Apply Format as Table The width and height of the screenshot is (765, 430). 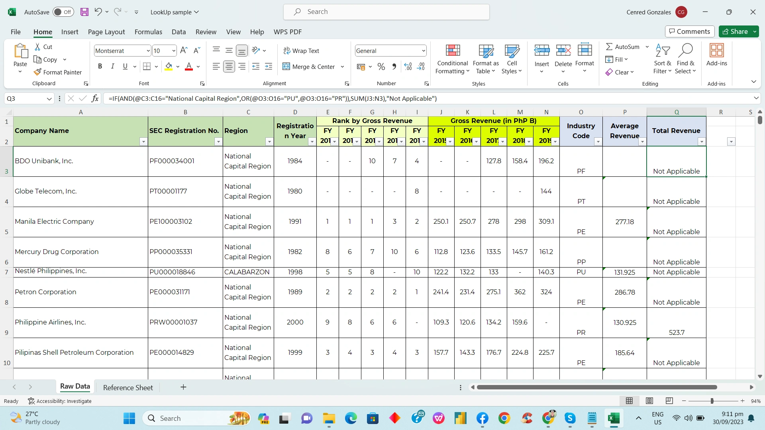(485, 59)
